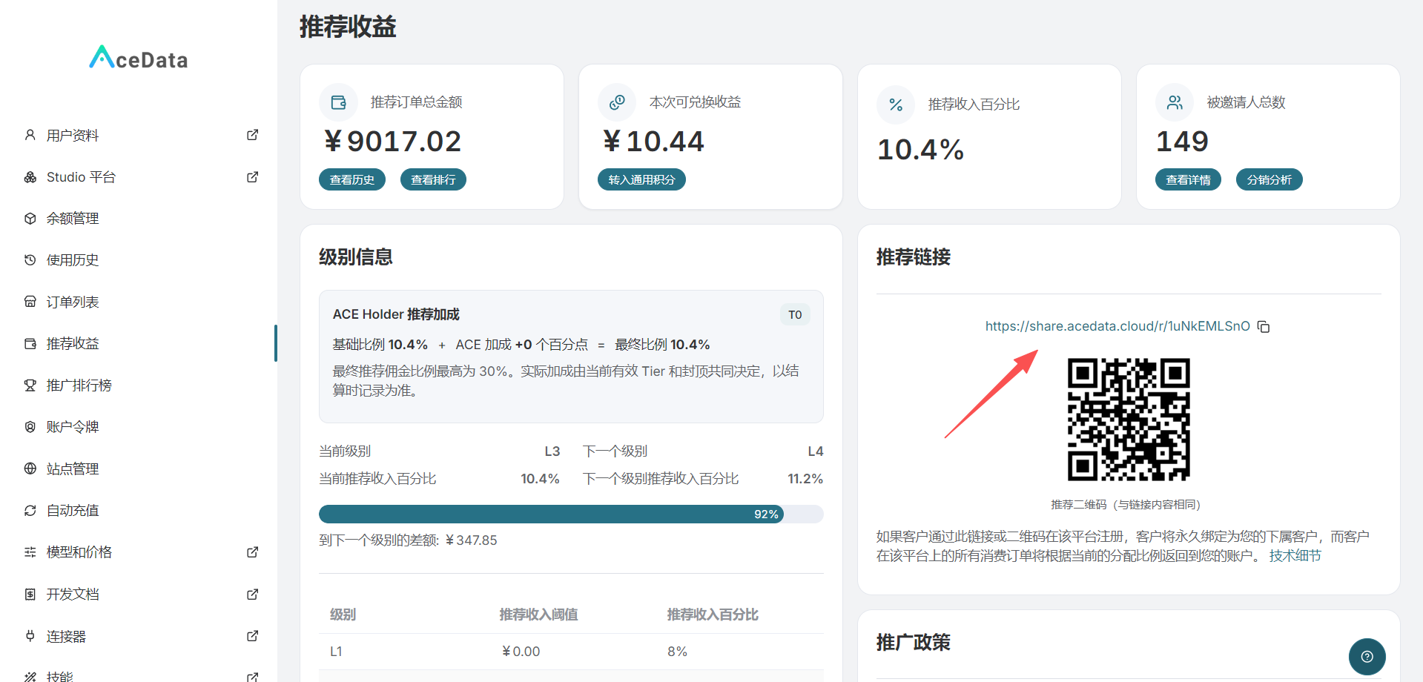The height and width of the screenshot is (682, 1423).
Task: Click the 推荐收入阈值 column header
Action: 538,615
